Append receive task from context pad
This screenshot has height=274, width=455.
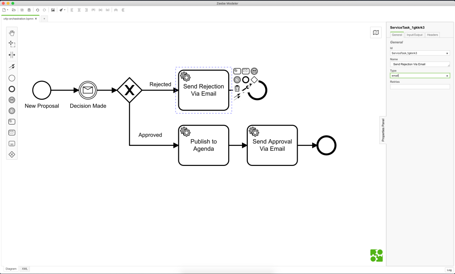[x=246, y=71]
